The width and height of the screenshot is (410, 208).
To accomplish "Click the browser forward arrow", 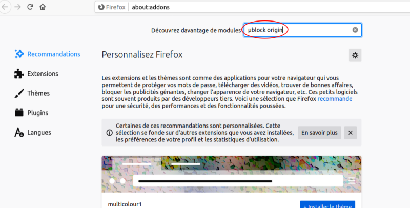I will click(17, 7).
